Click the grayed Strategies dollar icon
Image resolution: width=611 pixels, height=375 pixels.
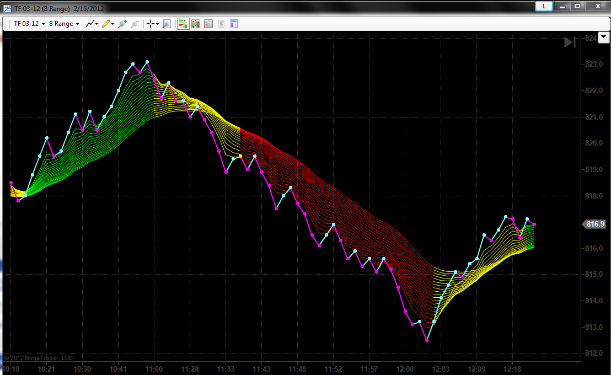point(221,24)
